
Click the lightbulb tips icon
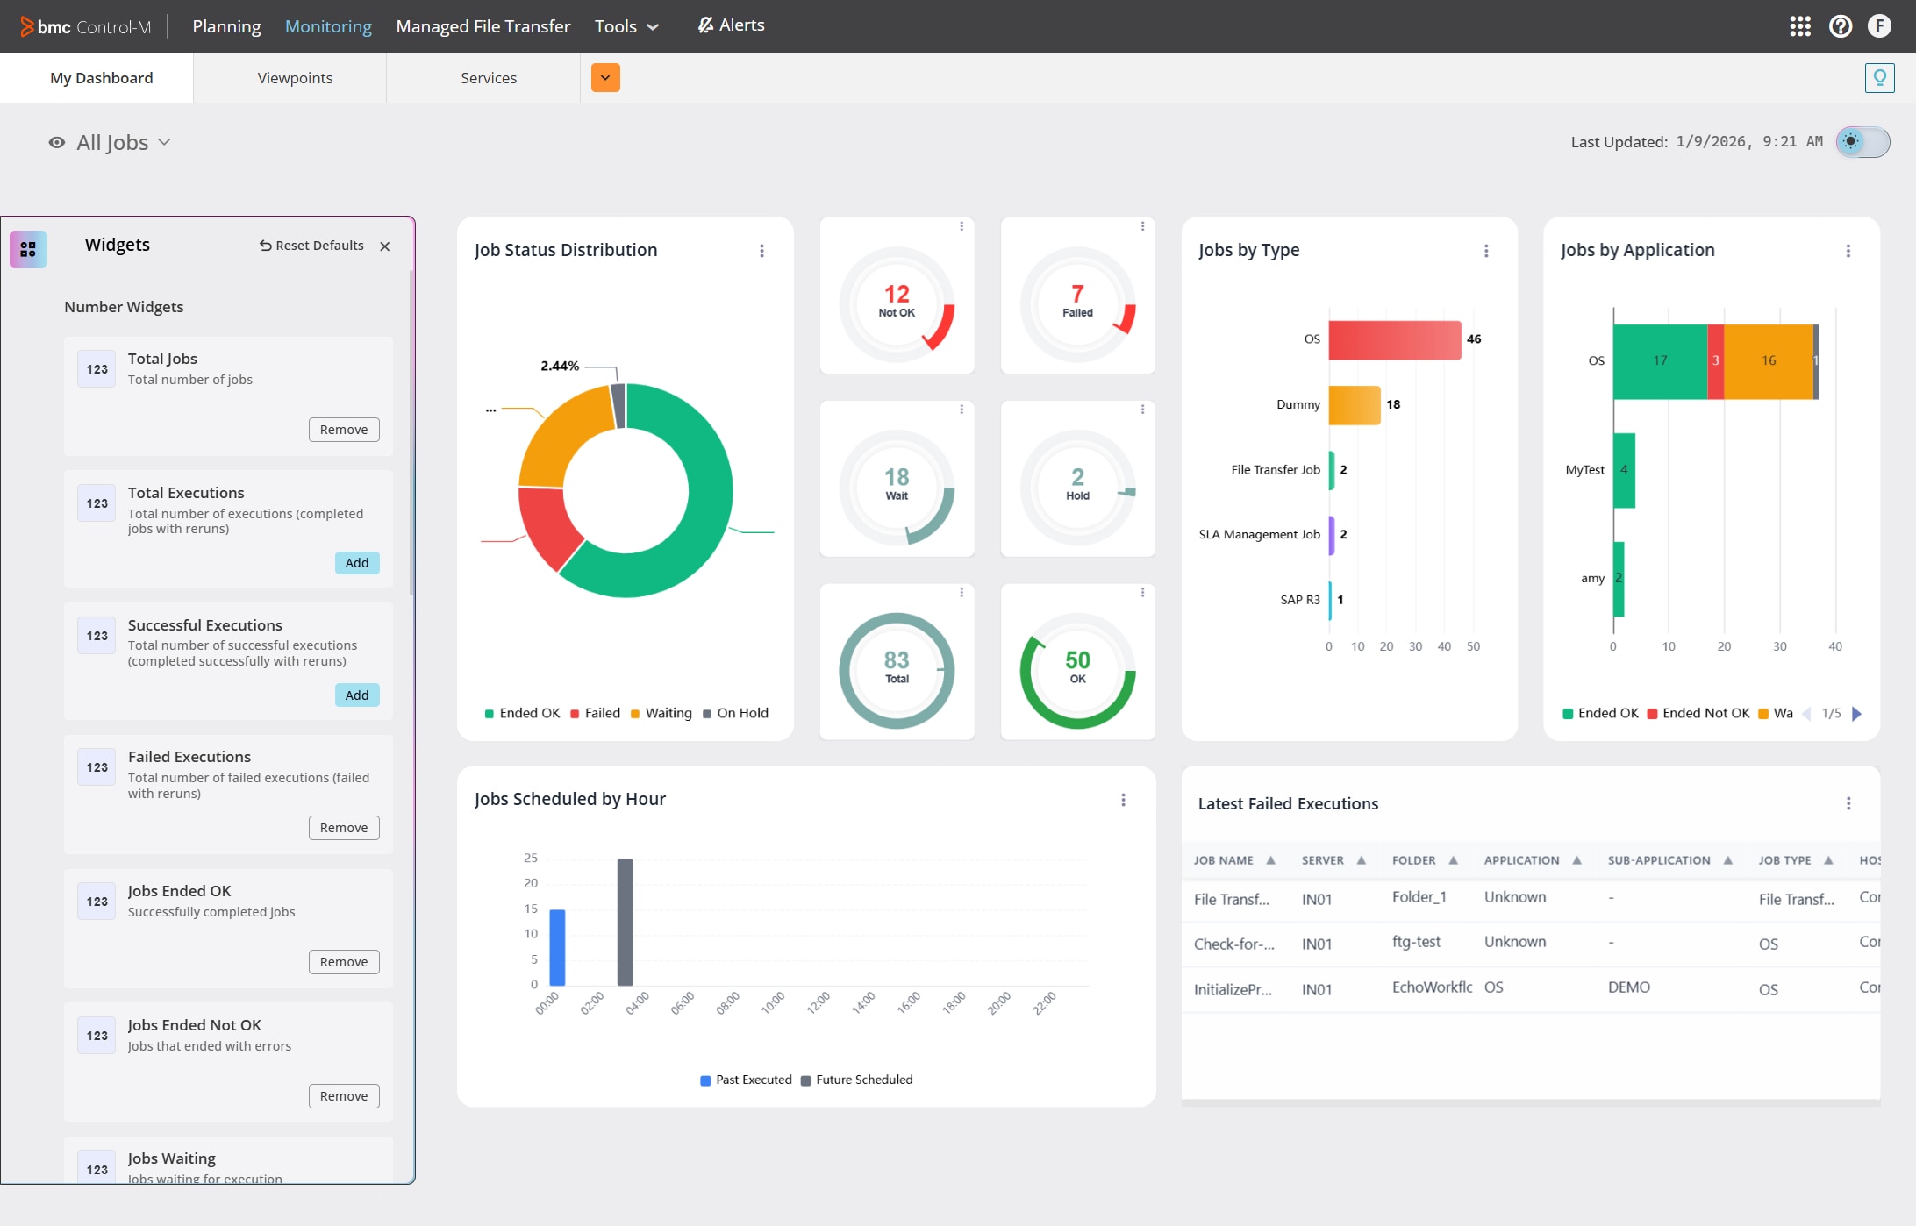(x=1879, y=77)
